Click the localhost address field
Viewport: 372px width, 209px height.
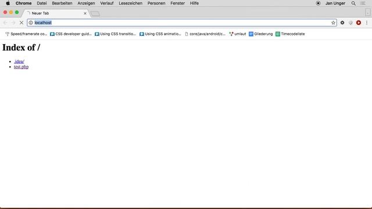(x=182, y=23)
